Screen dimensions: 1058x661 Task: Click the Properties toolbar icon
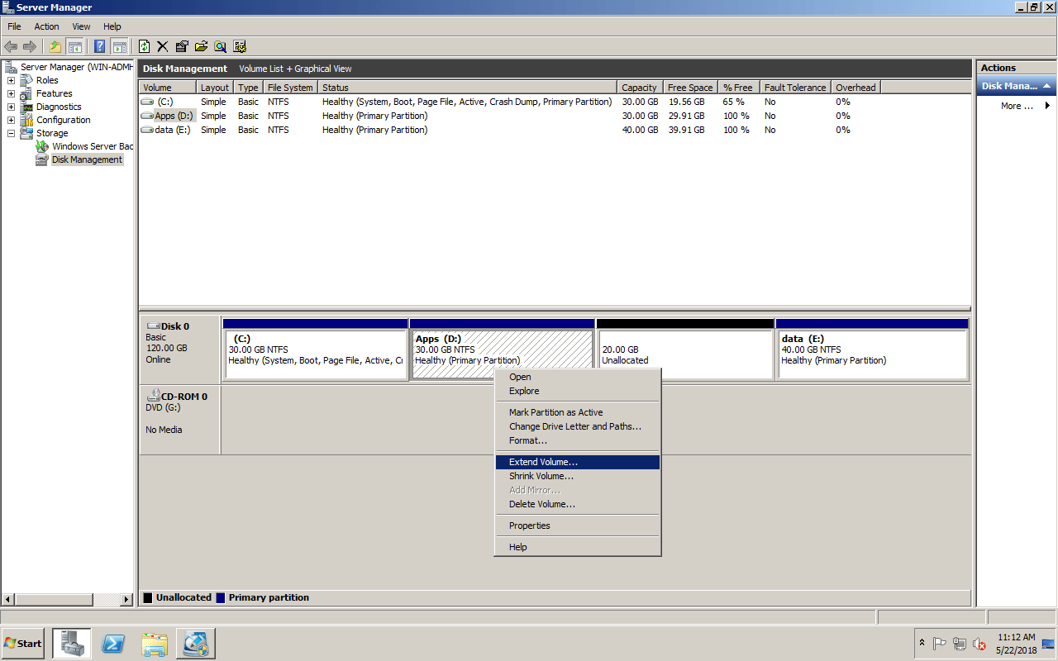point(182,46)
